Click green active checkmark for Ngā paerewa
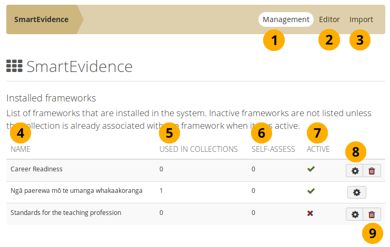The height and width of the screenshot is (247, 390). coord(312,191)
